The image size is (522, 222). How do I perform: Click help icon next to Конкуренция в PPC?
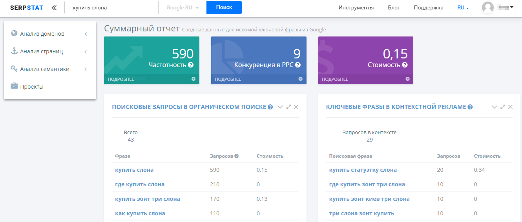[x=298, y=65]
